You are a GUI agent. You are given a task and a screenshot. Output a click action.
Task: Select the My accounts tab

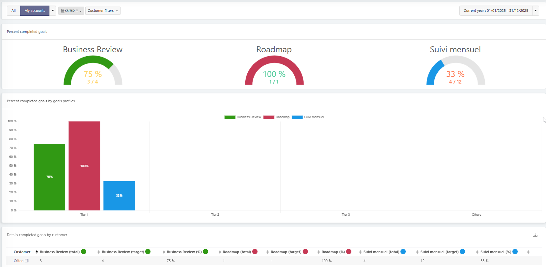(x=35, y=11)
